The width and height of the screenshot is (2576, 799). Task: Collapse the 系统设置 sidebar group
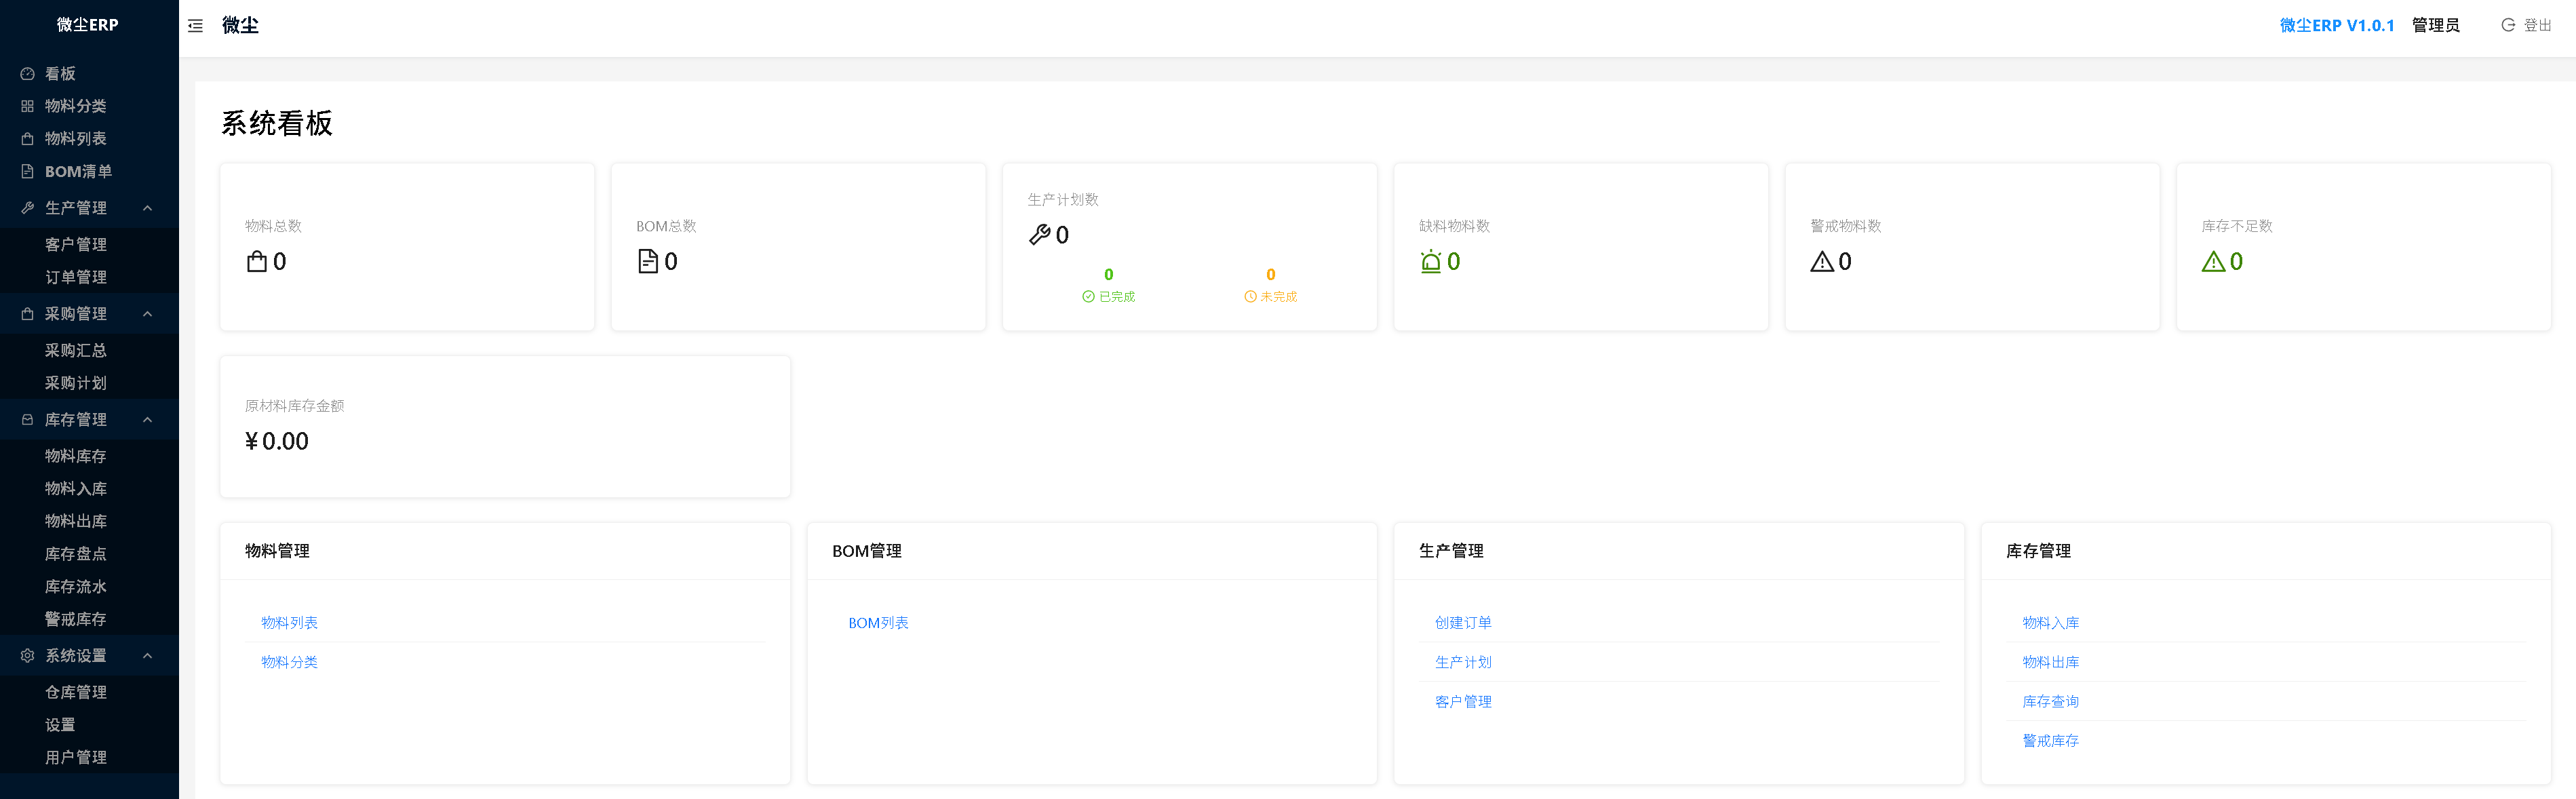pyautogui.click(x=89, y=656)
